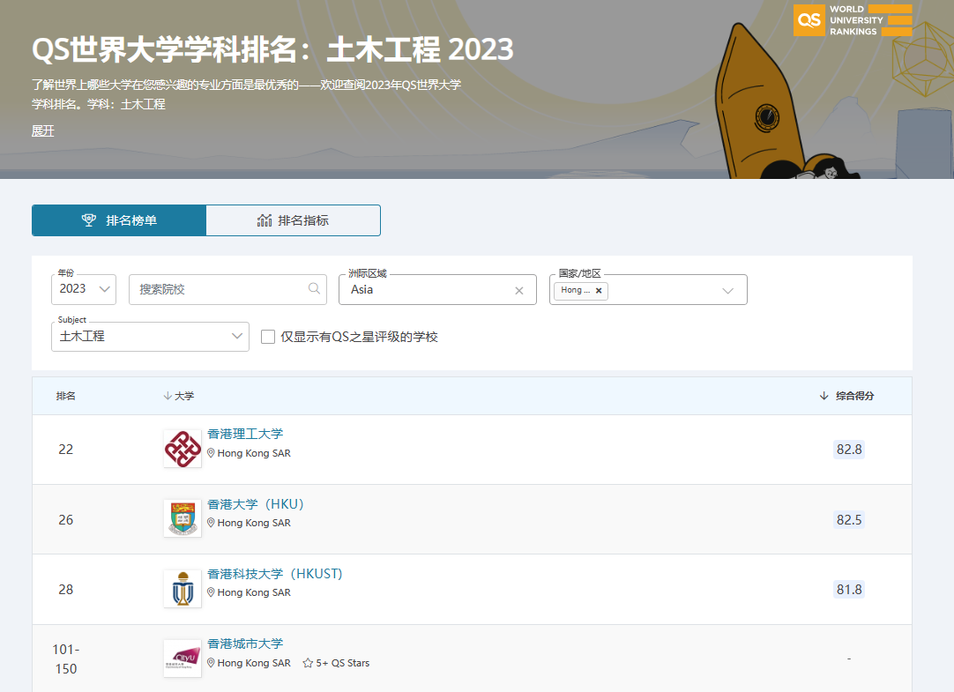Click the score 82.5
The height and width of the screenshot is (692, 954).
(x=849, y=520)
